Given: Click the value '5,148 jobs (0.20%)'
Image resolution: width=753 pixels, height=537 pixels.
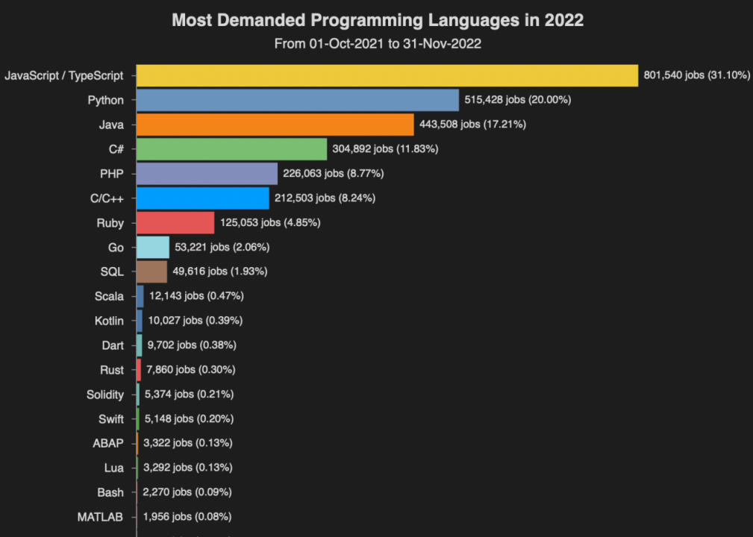Looking at the screenshot, I should point(189,419).
